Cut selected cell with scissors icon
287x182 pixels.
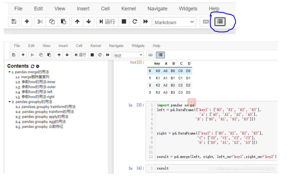[x=40, y=22]
